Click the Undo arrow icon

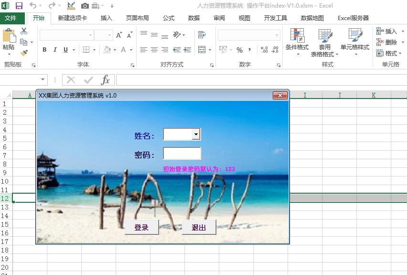33,5
